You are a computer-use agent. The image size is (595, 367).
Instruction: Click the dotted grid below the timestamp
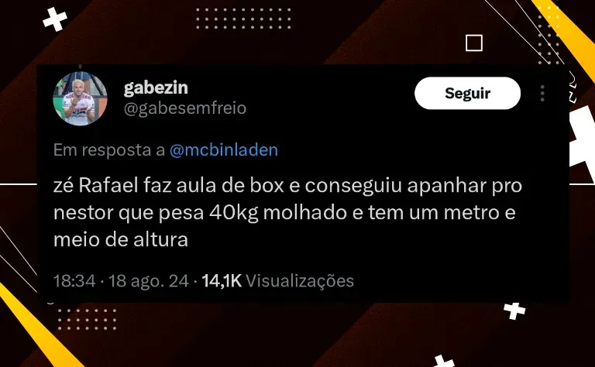(x=88, y=319)
